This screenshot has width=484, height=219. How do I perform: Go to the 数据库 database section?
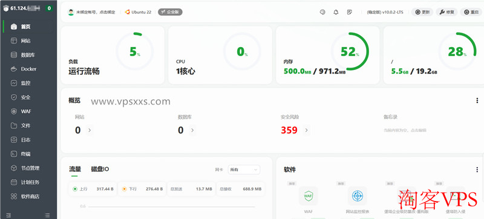(x=28, y=55)
